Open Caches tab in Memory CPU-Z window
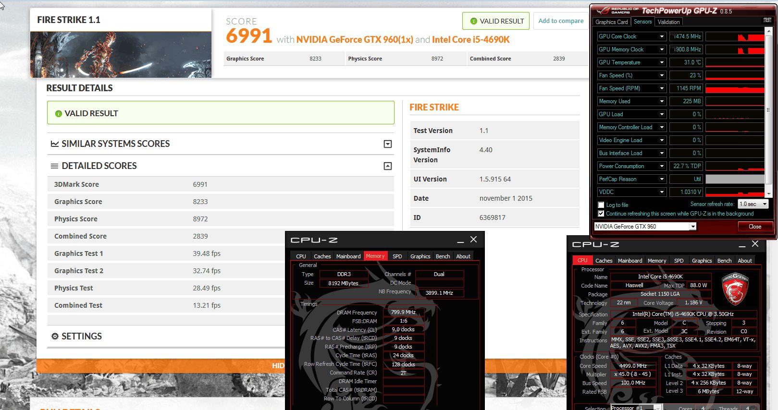 [322, 256]
